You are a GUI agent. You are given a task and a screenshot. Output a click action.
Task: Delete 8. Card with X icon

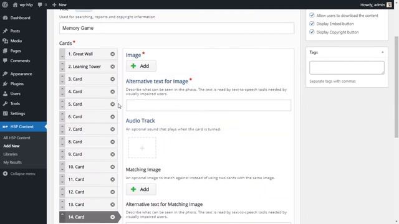(112, 142)
